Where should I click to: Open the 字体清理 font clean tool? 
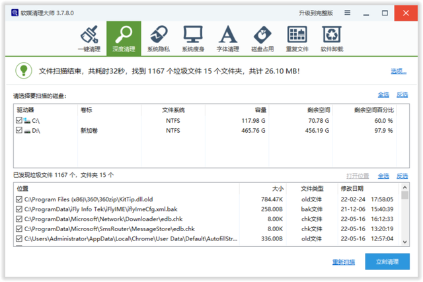[228, 38]
